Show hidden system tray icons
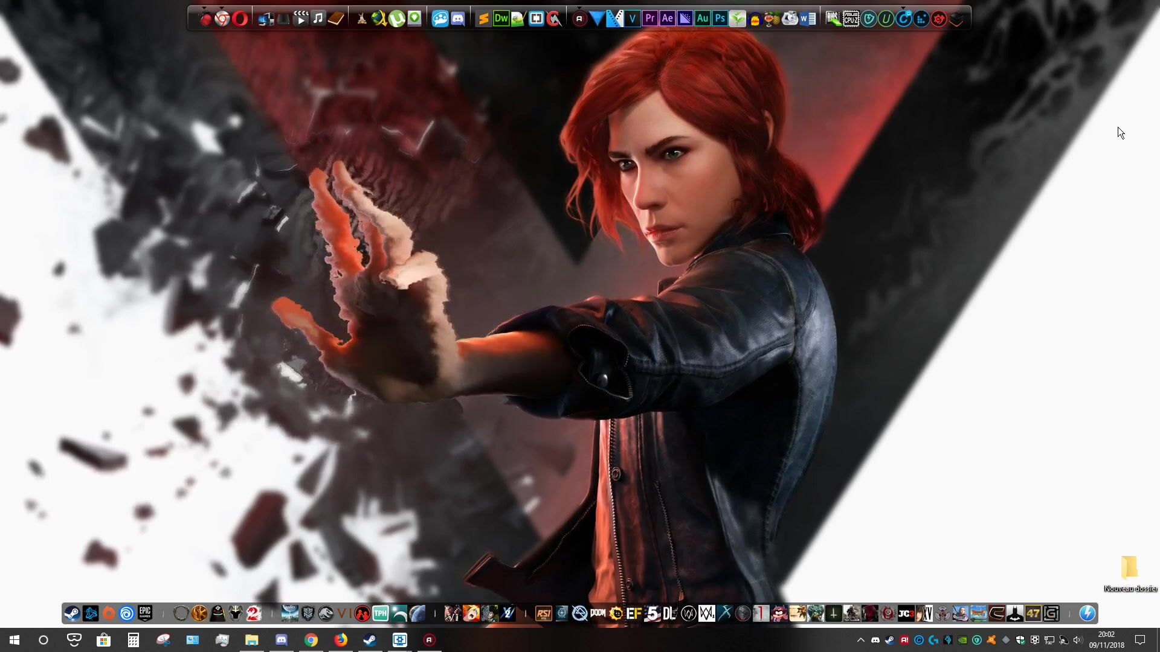This screenshot has height=652, width=1160. [860, 640]
